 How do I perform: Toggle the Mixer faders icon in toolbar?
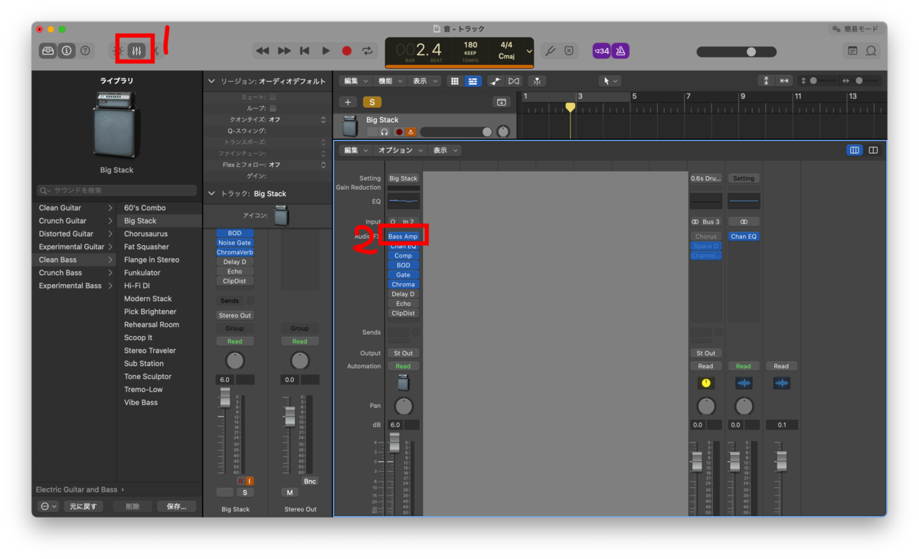coord(137,51)
